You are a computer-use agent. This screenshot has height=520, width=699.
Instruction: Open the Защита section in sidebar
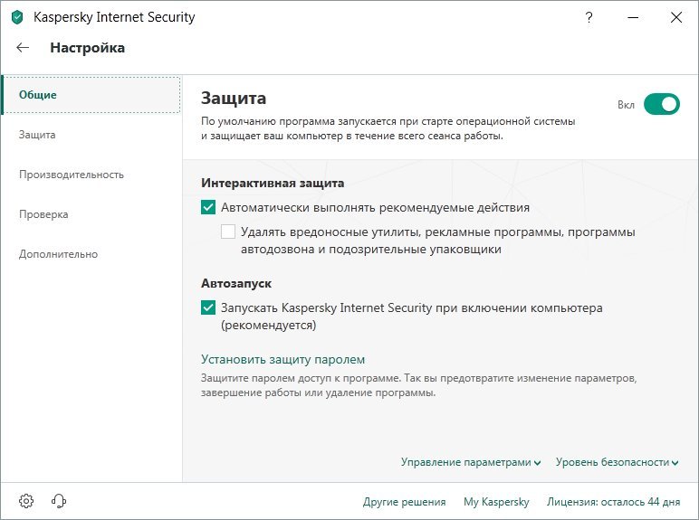[x=37, y=135]
